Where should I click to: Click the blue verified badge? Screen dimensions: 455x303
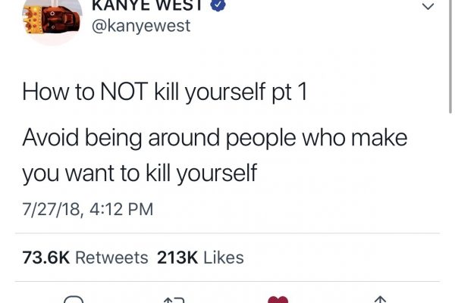(218, 5)
